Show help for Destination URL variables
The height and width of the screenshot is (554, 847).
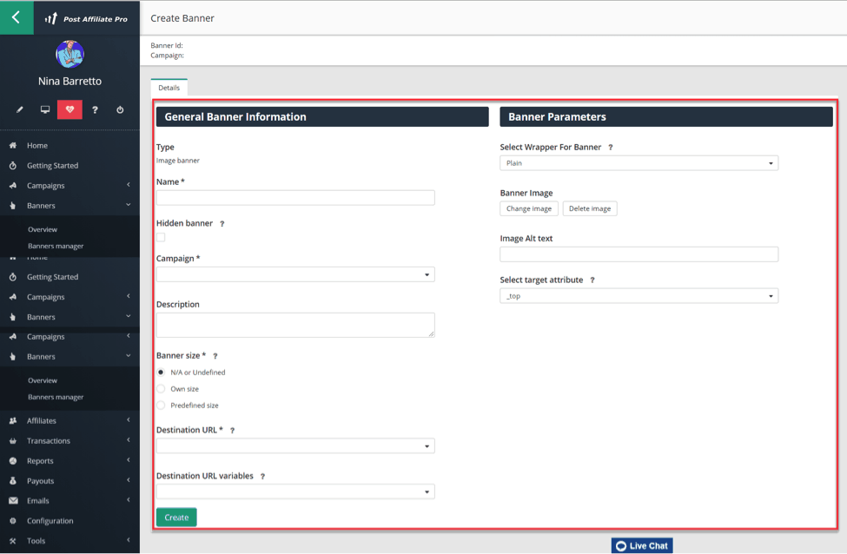pos(262,476)
